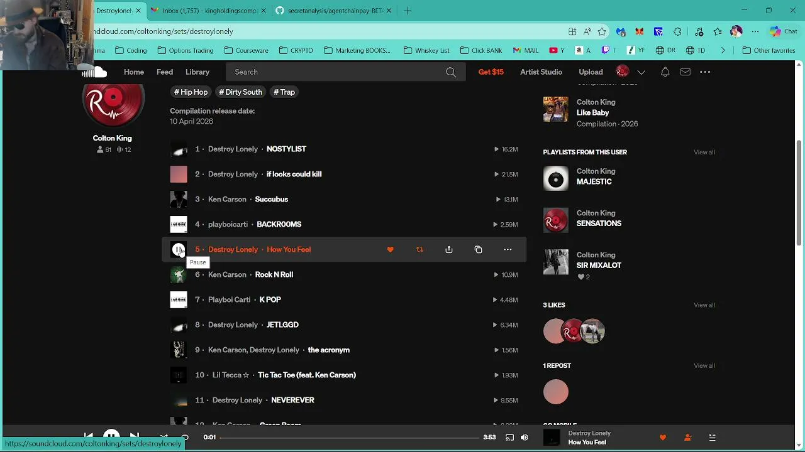Open Artist Studio
Image resolution: width=805 pixels, height=452 pixels.
[541, 72]
